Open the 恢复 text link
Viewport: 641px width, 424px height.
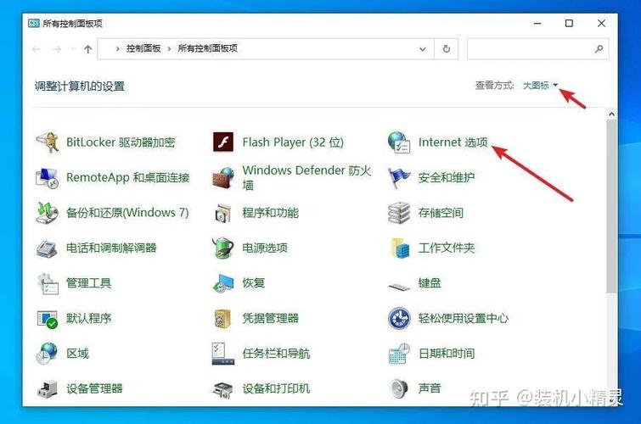(x=254, y=283)
